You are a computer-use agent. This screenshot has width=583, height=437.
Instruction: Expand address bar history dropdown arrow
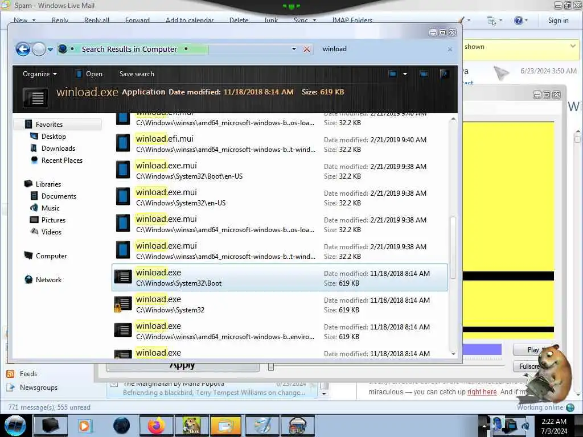pyautogui.click(x=294, y=49)
